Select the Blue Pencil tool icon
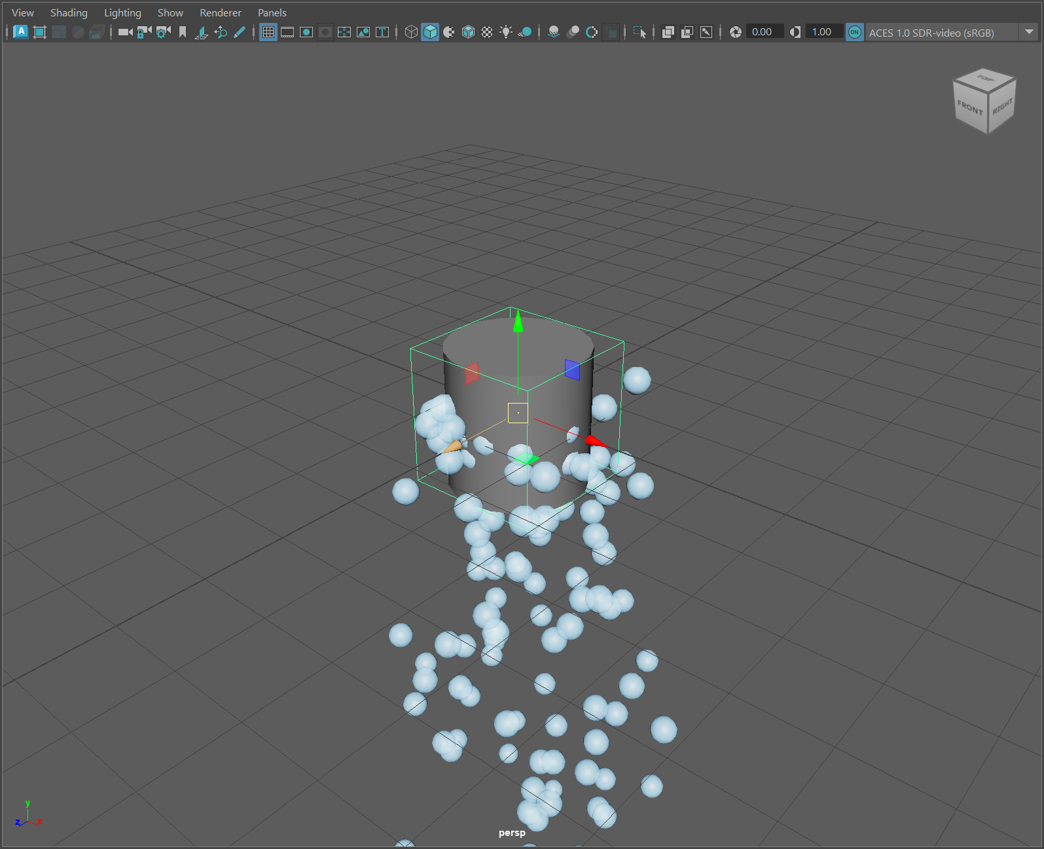This screenshot has width=1044, height=849. coord(240,32)
